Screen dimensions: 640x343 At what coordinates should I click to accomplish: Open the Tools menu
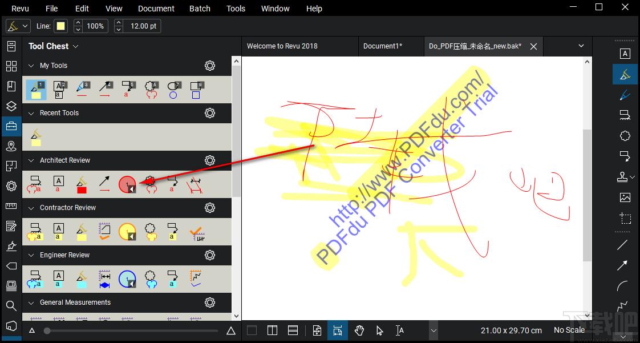[236, 9]
